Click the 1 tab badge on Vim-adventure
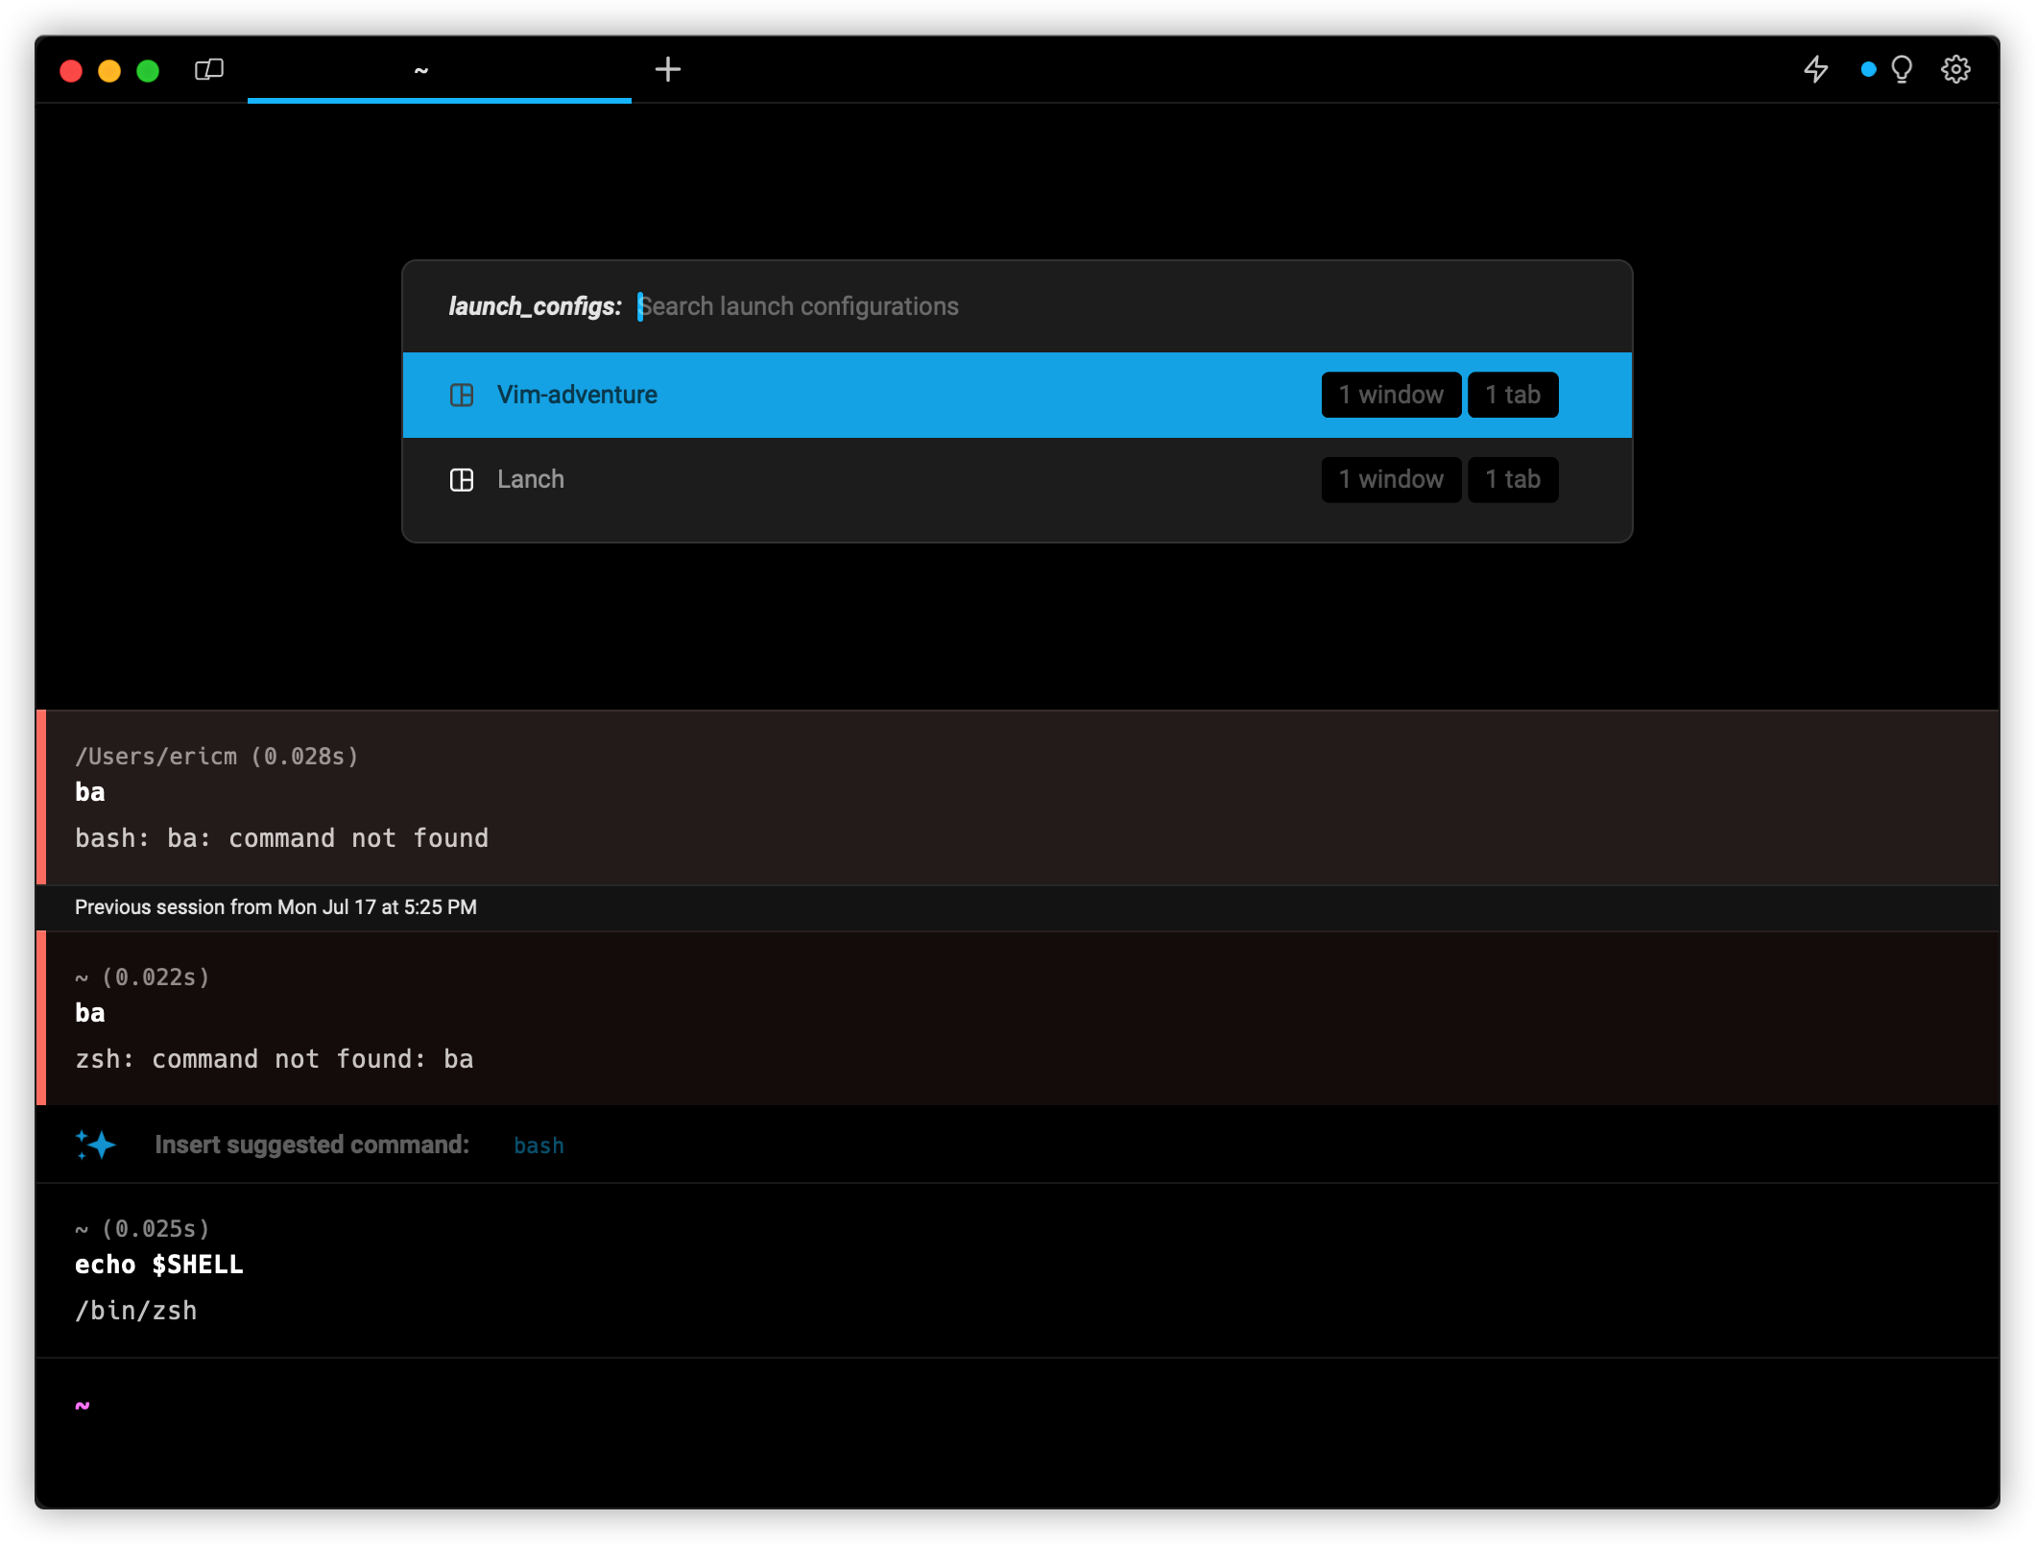Image resolution: width=2035 pixels, height=1544 pixels. [x=1513, y=395]
